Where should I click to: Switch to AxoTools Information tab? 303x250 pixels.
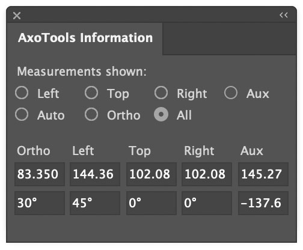click(85, 38)
